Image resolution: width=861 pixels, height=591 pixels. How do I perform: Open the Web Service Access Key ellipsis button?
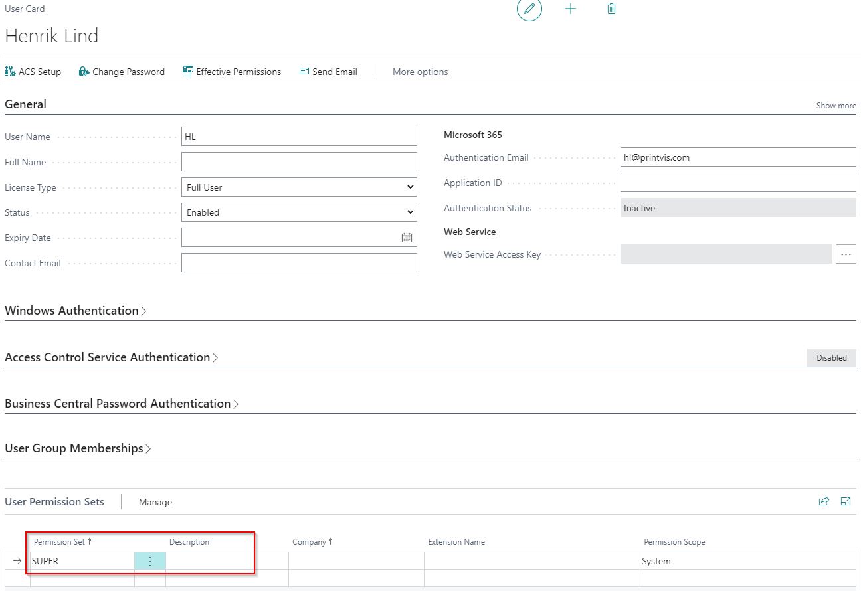(x=846, y=254)
